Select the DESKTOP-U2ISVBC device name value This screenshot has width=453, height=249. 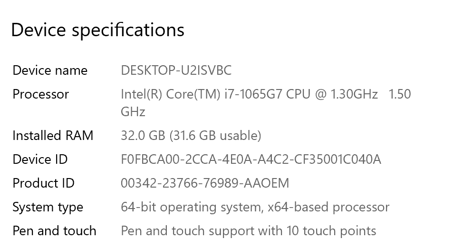point(176,70)
